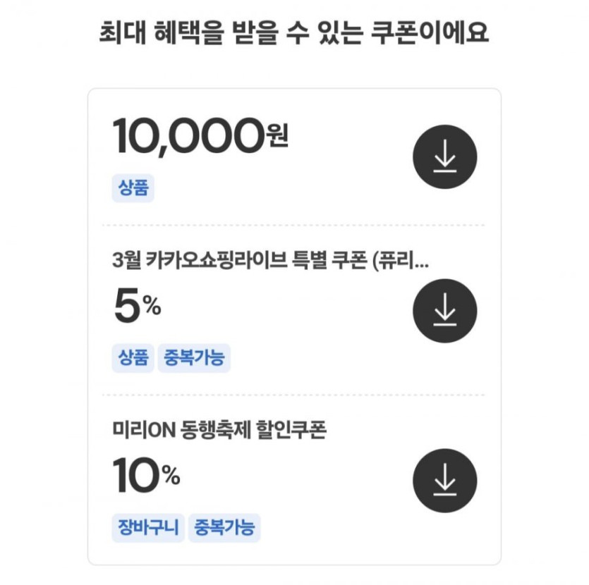Click the 상품 tag under 10,000원
Screen dimensions: 589x585
(x=133, y=189)
